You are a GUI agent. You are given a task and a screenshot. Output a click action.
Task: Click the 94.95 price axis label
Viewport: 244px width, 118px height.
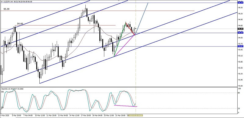240,19
